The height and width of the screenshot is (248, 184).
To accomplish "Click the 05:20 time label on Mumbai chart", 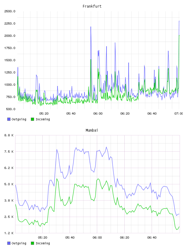I will [x=43, y=238].
